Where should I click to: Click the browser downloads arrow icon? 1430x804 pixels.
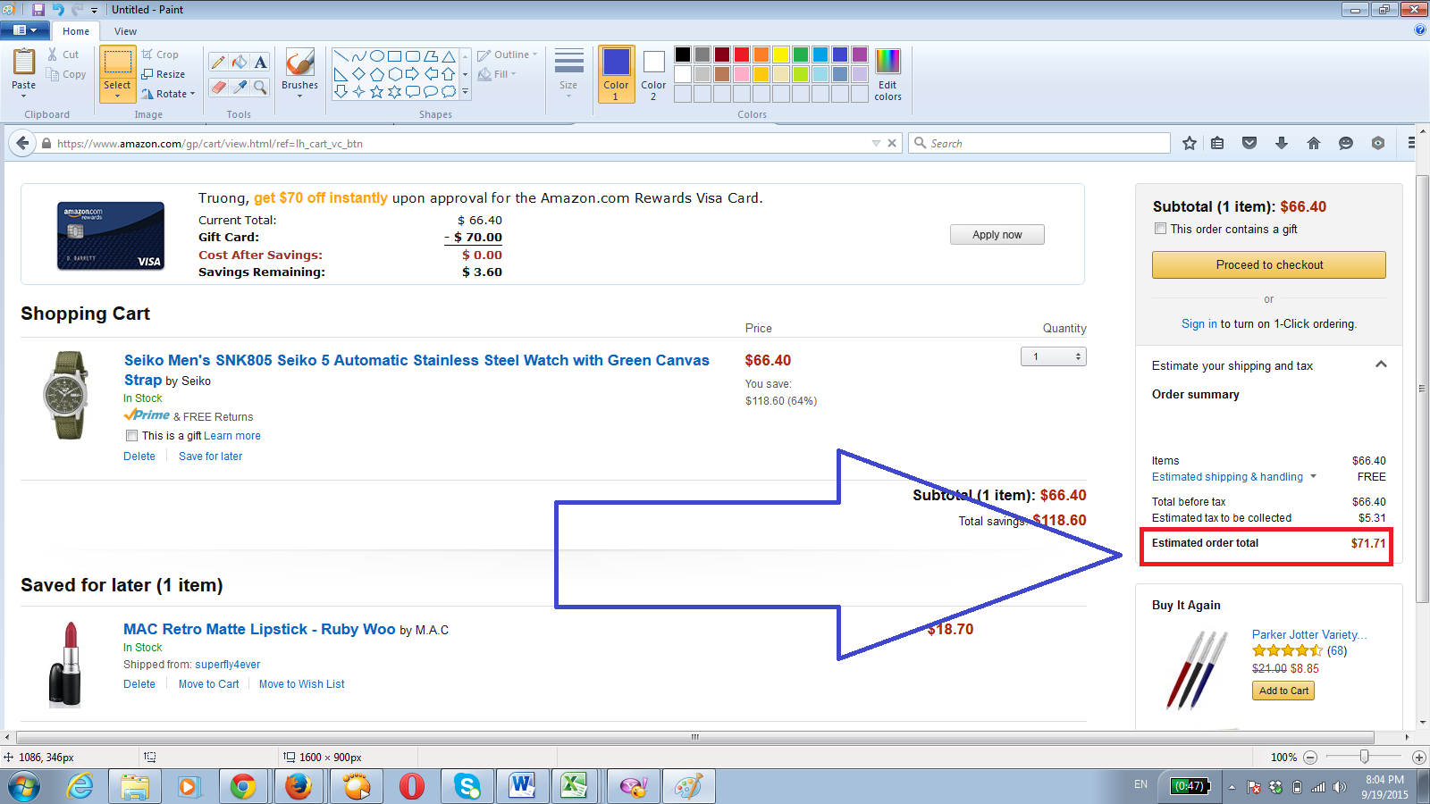point(1282,143)
